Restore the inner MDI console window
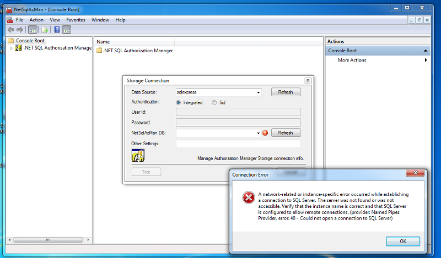The image size is (441, 258). pyautogui.click(x=420, y=20)
